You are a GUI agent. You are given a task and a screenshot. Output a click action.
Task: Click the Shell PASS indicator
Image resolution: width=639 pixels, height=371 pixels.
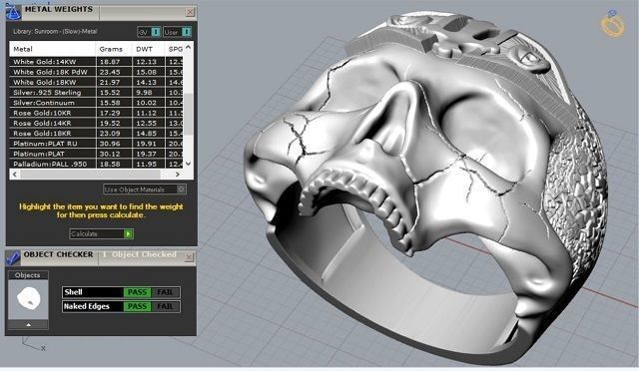pos(137,292)
